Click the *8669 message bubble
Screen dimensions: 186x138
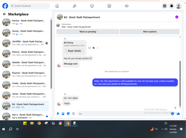67,103
